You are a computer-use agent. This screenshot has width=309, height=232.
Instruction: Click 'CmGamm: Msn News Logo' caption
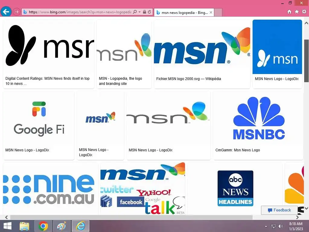point(237,150)
